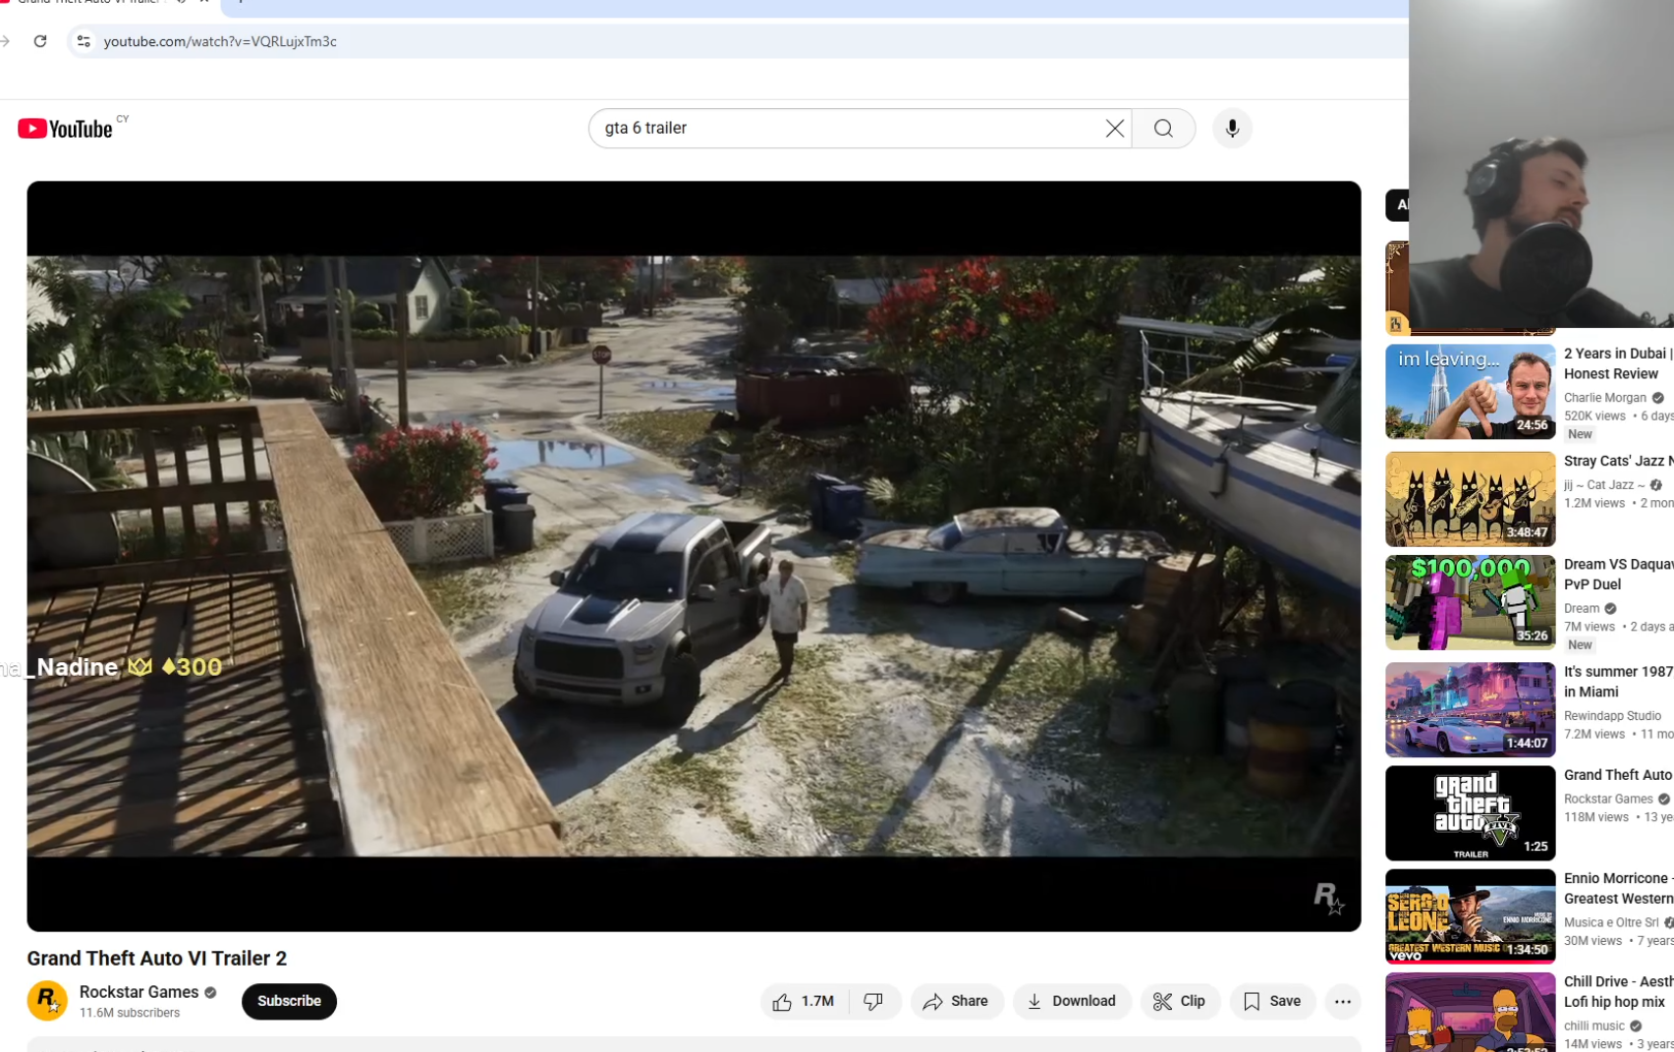Open the more actions three-dot menu
Screen dimensions: 1674x1052
(1343, 1001)
